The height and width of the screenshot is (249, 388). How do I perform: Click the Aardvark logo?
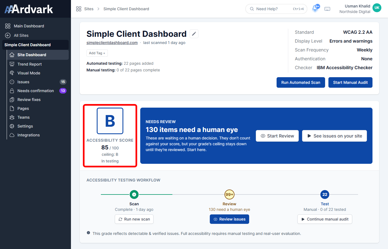coord(29,9)
